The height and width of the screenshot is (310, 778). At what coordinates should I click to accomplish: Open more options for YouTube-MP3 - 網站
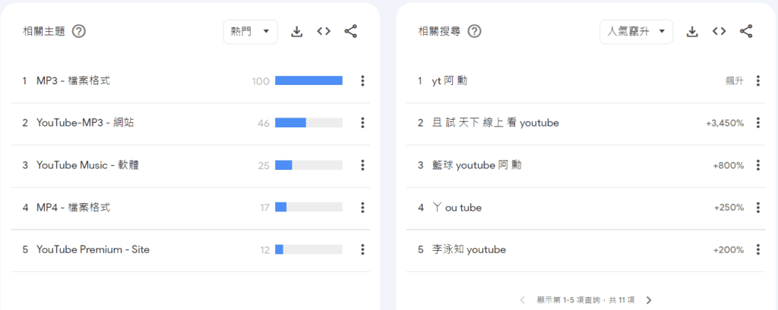click(362, 123)
